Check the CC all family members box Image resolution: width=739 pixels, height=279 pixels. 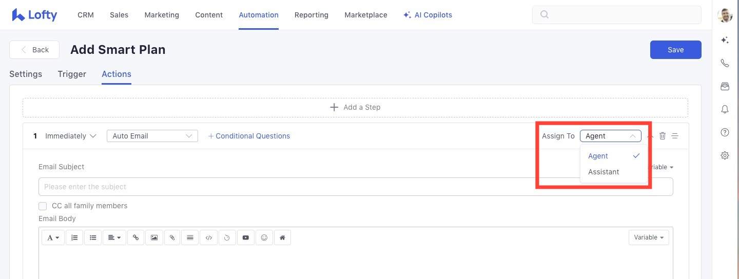tap(43, 206)
